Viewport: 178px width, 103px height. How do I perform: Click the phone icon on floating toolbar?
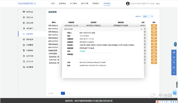click(x=174, y=62)
